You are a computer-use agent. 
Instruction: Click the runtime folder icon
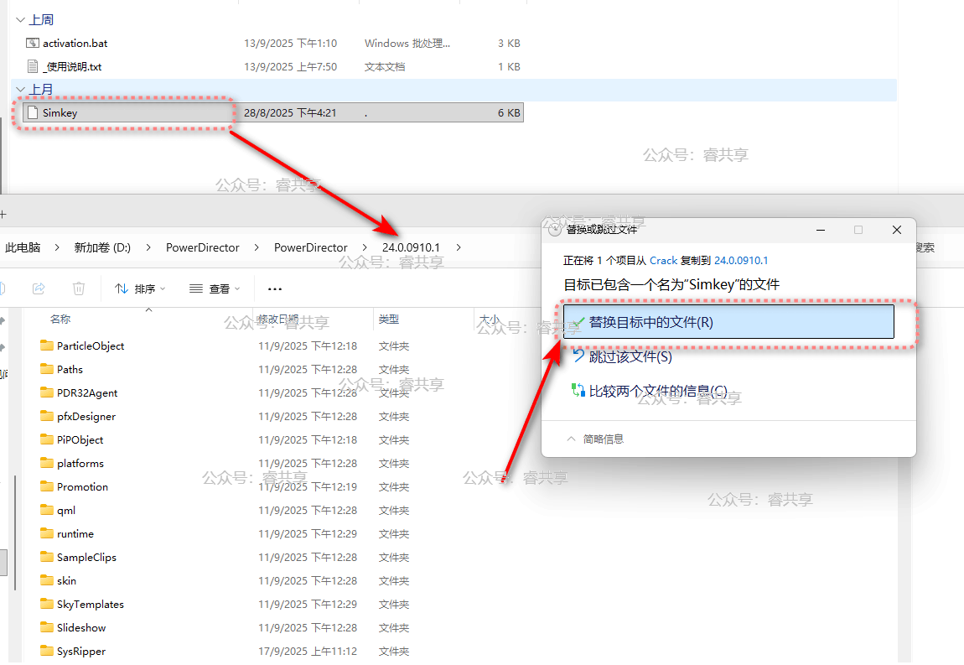tap(47, 533)
